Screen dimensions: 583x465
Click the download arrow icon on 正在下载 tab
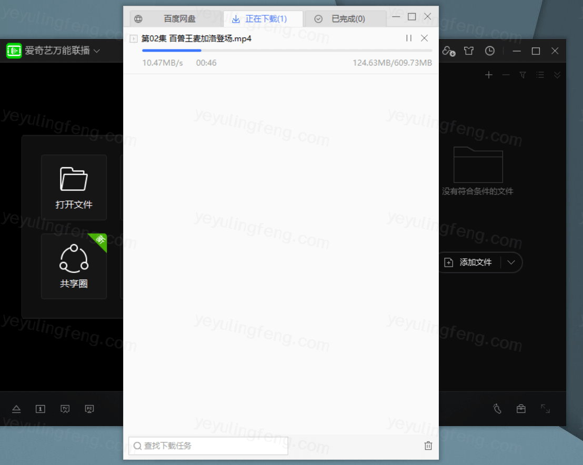tap(236, 19)
